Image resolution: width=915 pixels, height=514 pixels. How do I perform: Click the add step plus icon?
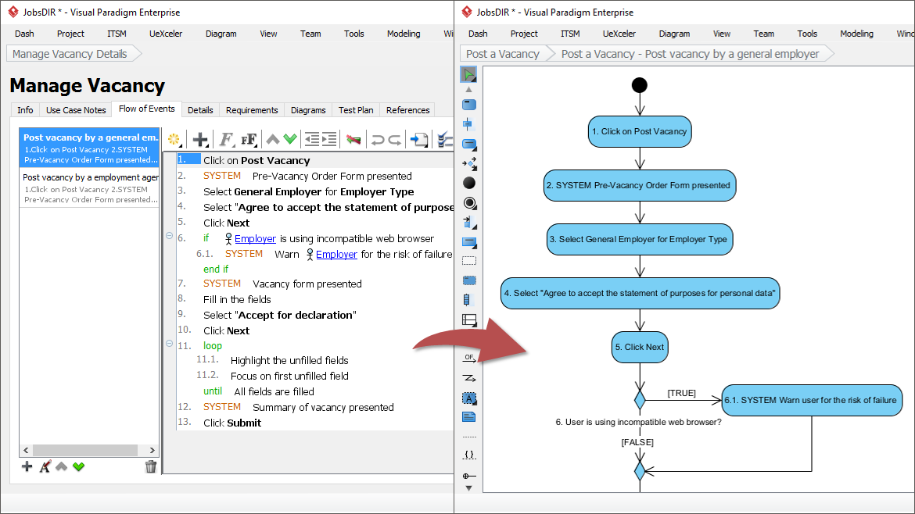click(200, 139)
